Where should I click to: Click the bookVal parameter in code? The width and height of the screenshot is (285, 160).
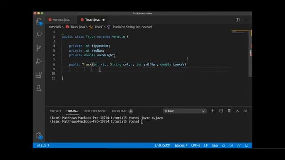coord(179,64)
